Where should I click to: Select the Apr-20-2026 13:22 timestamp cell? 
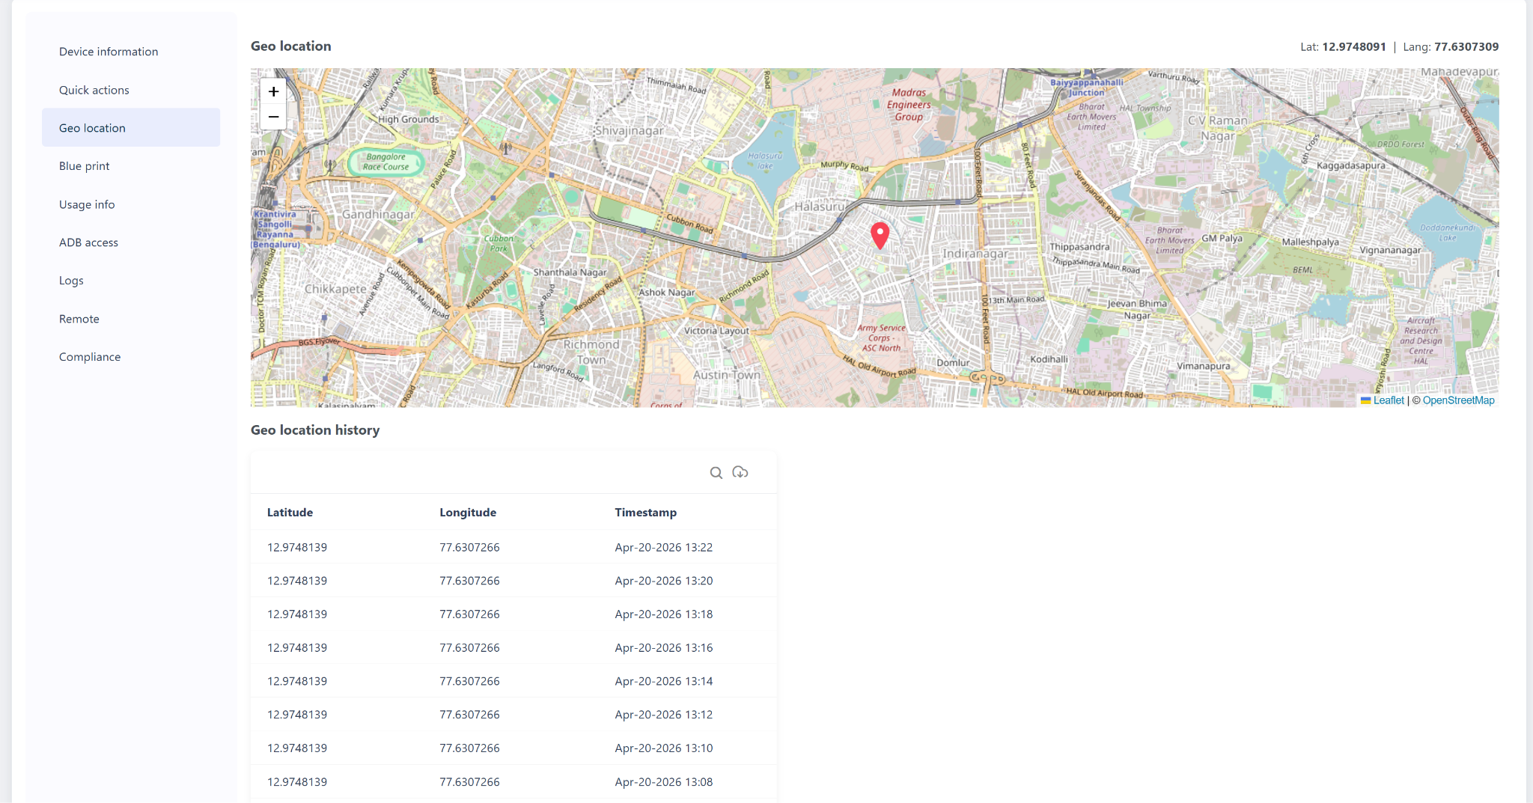[x=664, y=547]
